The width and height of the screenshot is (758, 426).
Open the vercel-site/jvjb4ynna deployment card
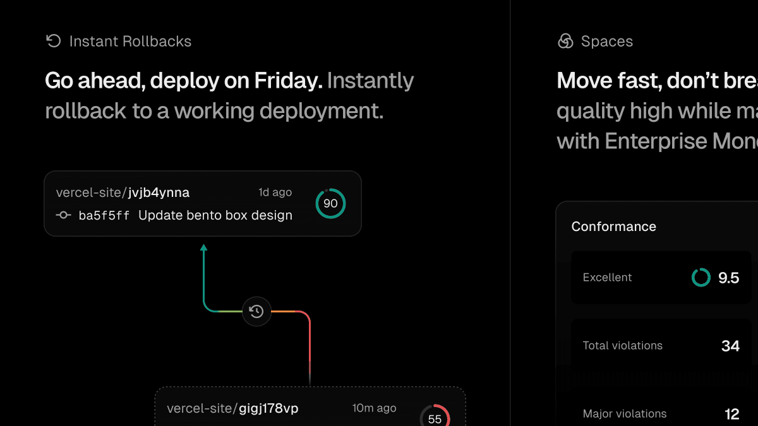point(203,204)
